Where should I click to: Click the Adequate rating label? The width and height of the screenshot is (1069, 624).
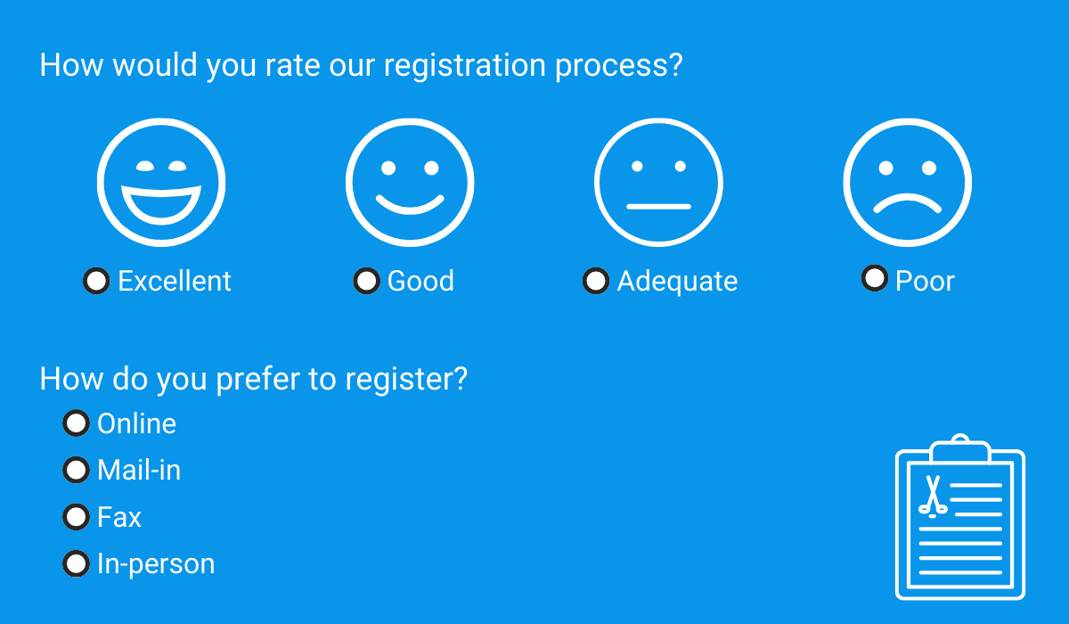click(x=677, y=281)
